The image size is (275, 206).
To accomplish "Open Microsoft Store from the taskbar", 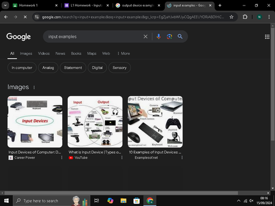I will coord(136,201).
